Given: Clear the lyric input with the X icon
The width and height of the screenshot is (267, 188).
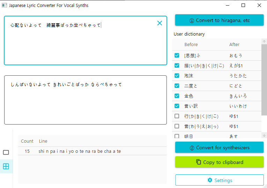Looking at the screenshot, I should tap(160, 23).
